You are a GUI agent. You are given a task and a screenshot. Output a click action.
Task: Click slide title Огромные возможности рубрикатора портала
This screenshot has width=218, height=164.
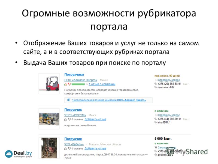coord(109,20)
